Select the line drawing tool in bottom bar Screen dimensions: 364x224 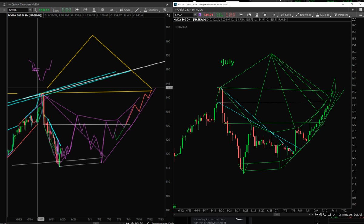(334, 214)
